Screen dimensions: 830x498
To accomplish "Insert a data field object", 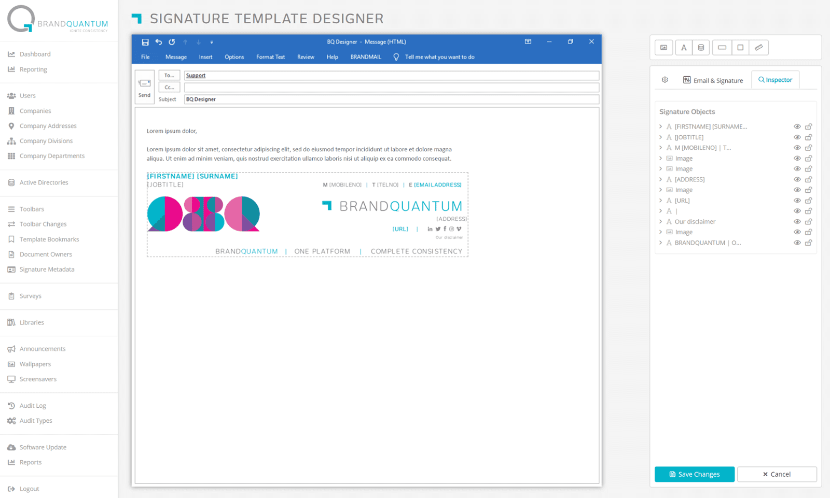I will pos(700,47).
